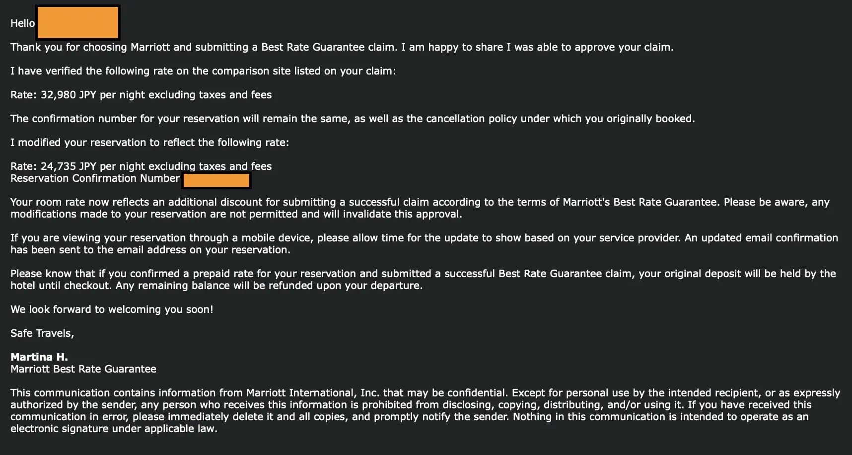
Task: Click the modified rate 24,735 JPY line
Action: (x=141, y=166)
